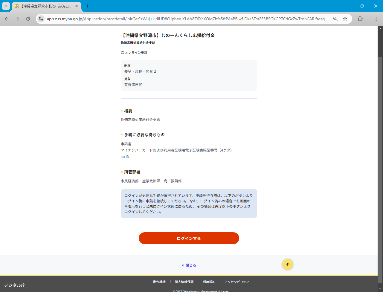Open a new tab with plus button

pyautogui.click(x=87, y=6)
